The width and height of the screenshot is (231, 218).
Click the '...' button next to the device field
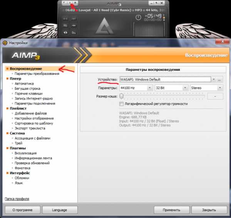[219, 80]
